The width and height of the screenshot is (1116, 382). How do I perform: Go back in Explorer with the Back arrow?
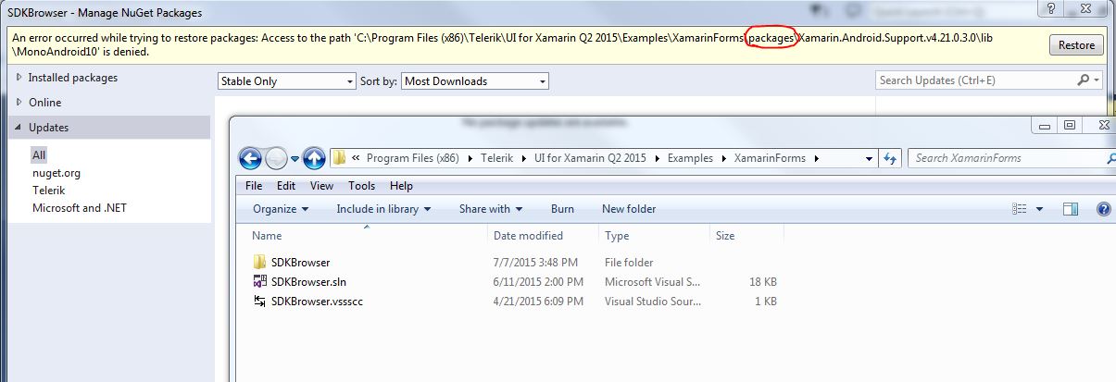(250, 158)
